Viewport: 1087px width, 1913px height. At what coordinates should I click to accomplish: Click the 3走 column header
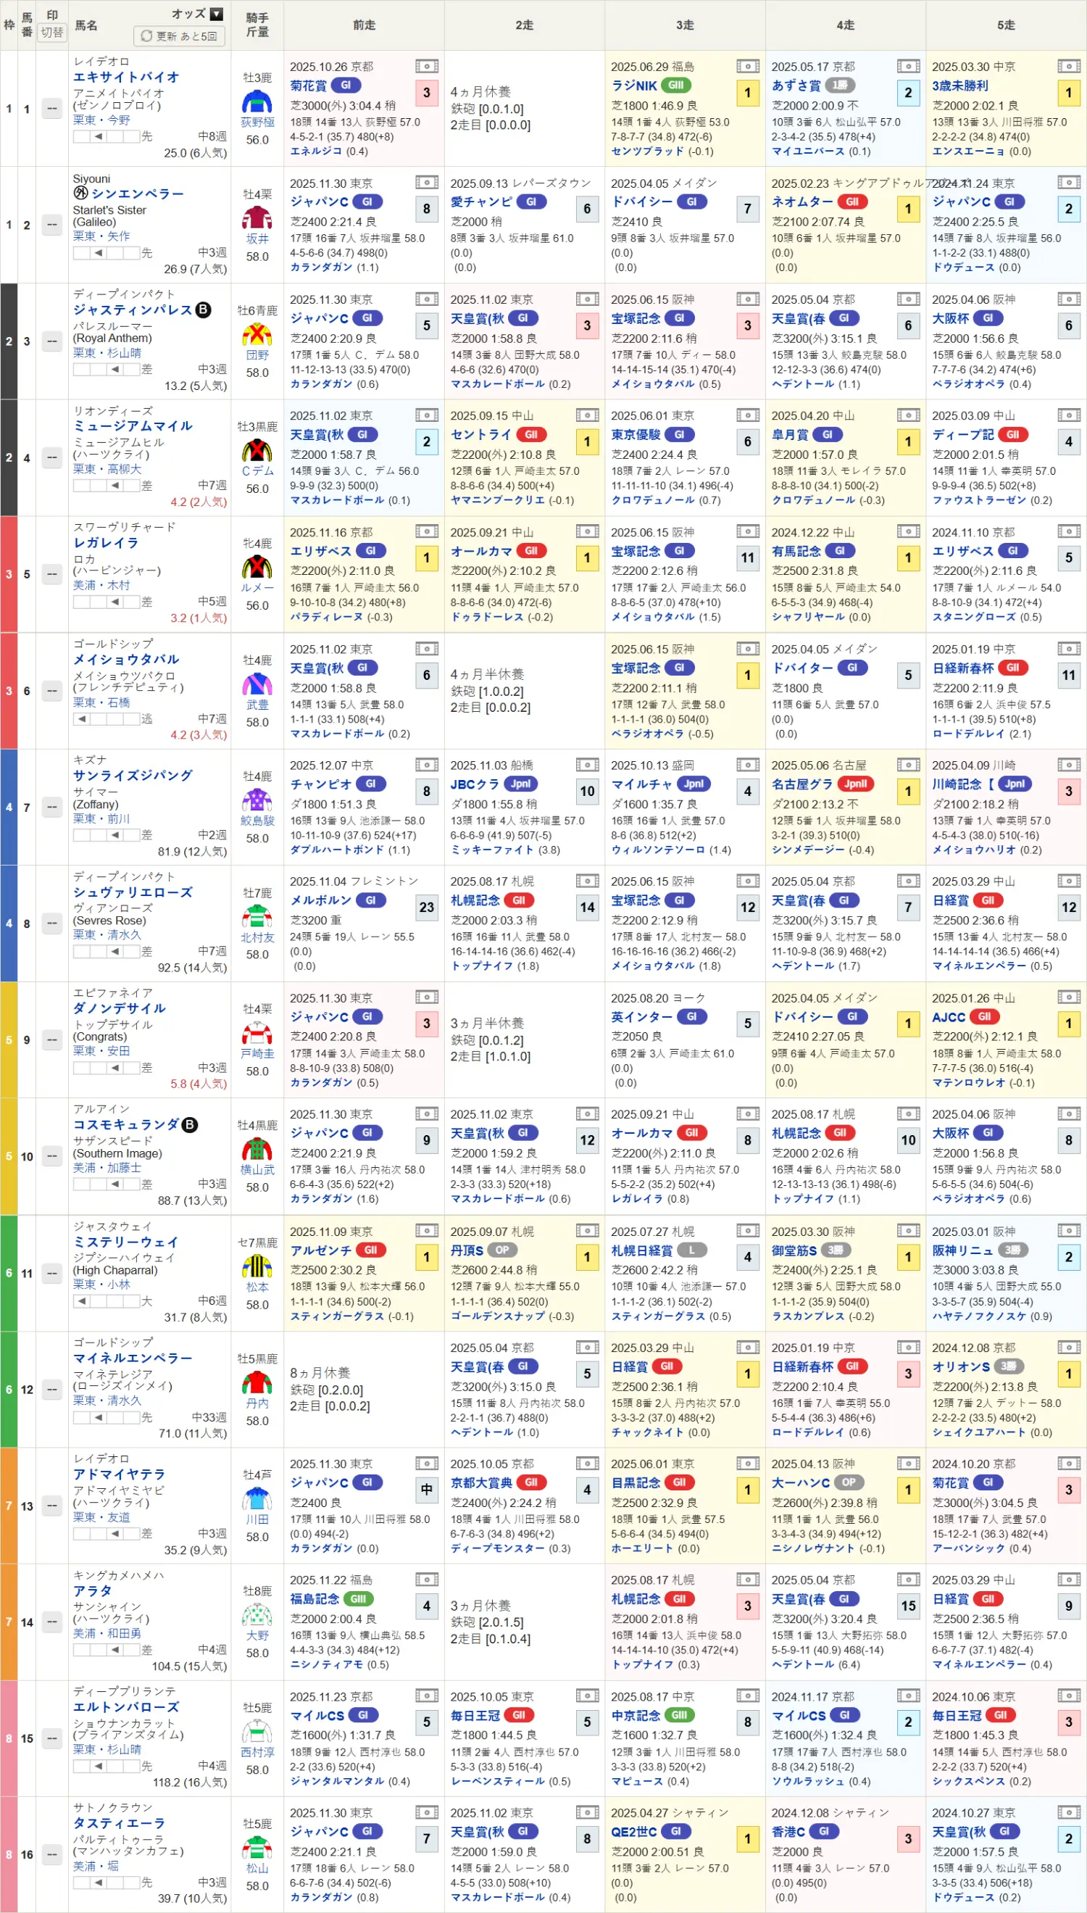685,25
